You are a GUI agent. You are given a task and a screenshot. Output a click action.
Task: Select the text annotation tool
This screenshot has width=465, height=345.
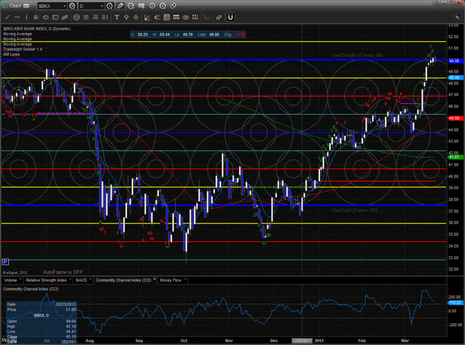point(116,17)
